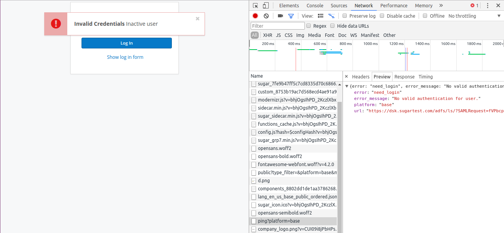Select the fontawesome-webfont.woff request

pos(293,165)
